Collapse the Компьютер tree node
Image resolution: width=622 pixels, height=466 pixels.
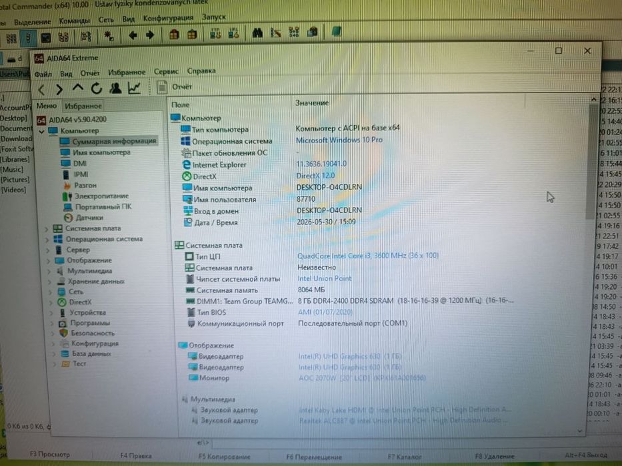41,131
